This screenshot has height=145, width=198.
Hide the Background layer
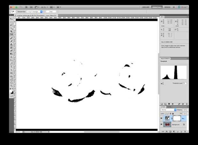[x=161, y=125]
